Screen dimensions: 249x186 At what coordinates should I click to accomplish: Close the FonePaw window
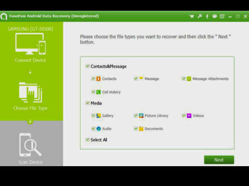point(245,16)
